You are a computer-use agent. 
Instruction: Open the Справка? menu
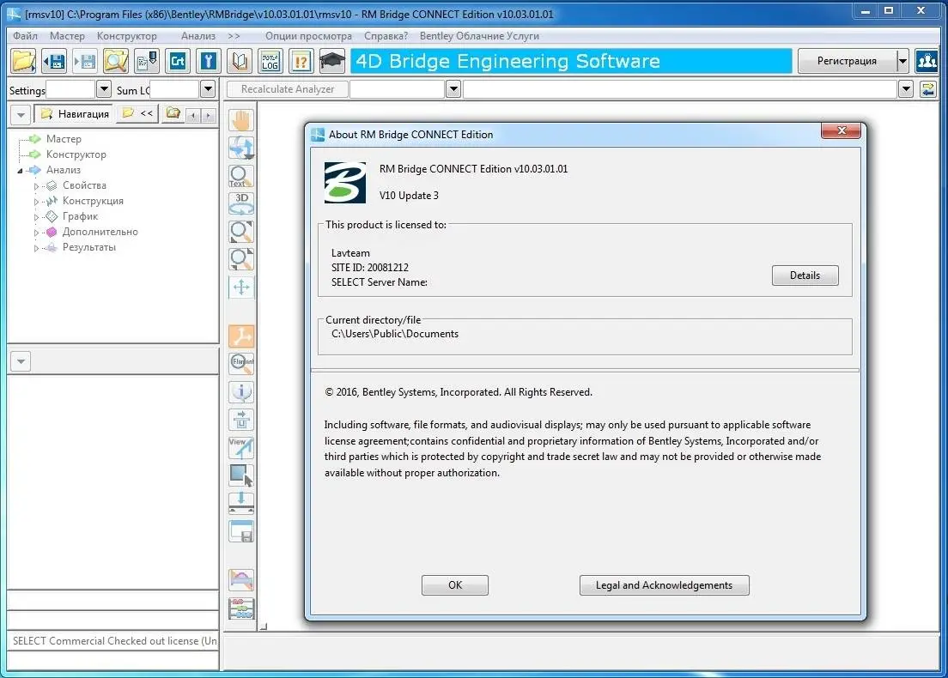[386, 36]
